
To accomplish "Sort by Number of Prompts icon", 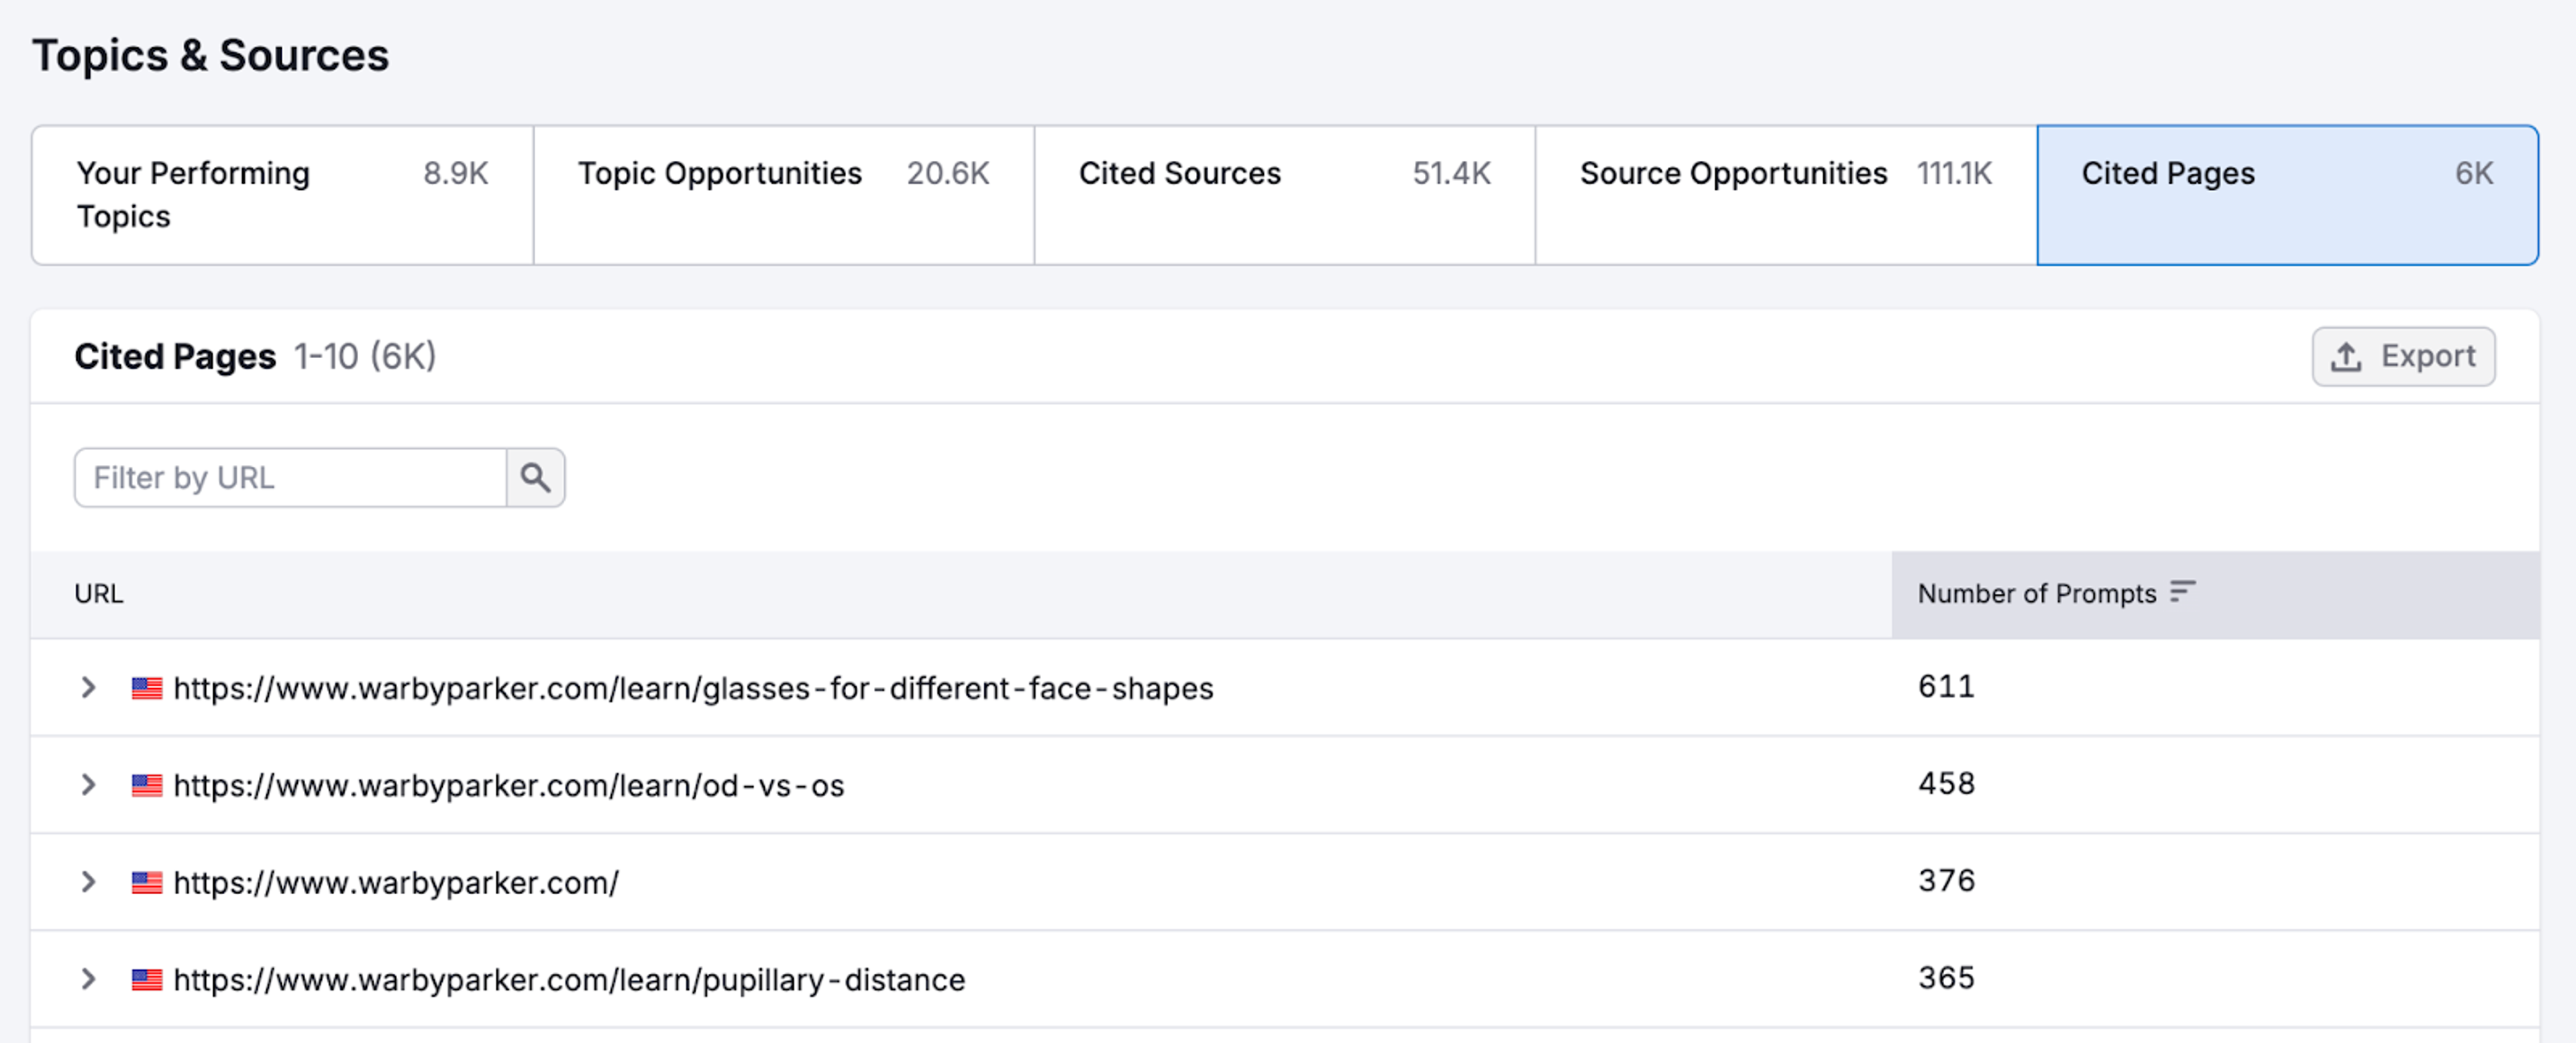I will point(2182,593).
